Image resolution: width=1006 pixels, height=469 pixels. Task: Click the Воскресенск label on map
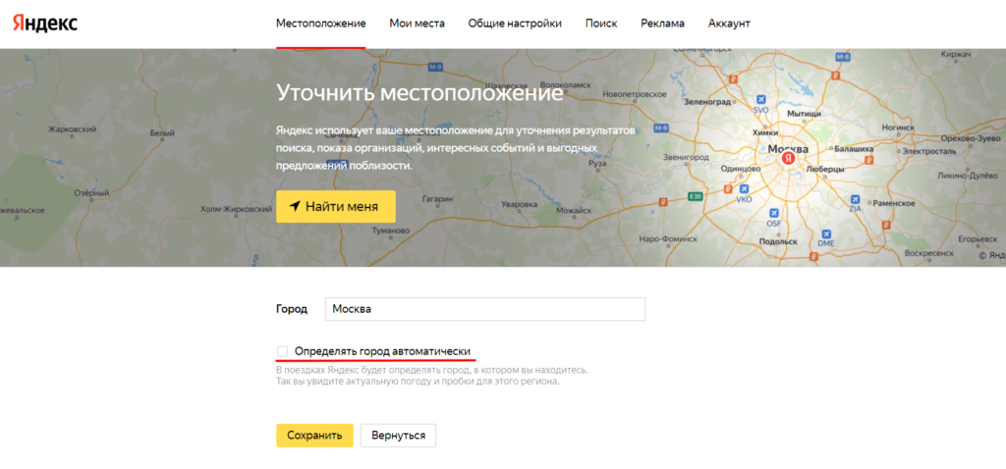coord(928,254)
